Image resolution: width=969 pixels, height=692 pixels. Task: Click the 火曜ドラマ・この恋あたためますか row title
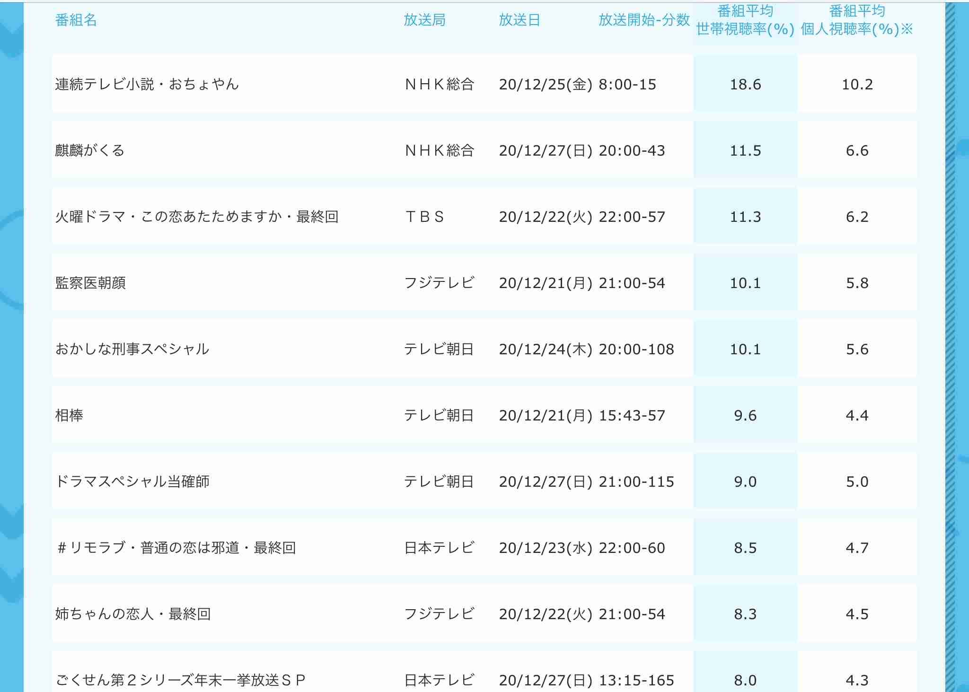coord(197,217)
